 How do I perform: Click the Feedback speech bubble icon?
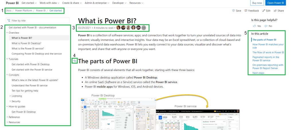(246, 11)
